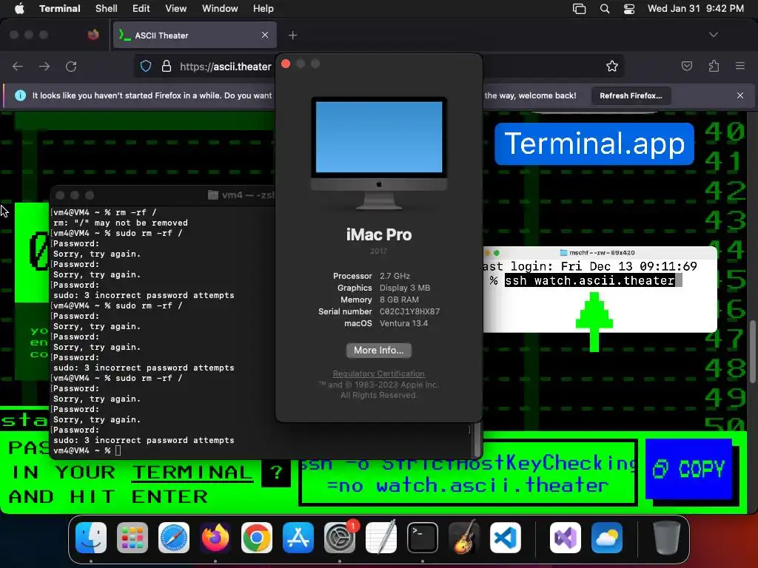Click Refresh Firefox... button

[631, 95]
